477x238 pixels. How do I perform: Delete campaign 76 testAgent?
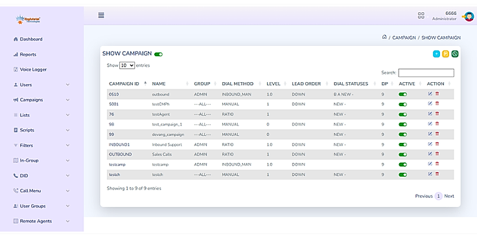point(437,114)
